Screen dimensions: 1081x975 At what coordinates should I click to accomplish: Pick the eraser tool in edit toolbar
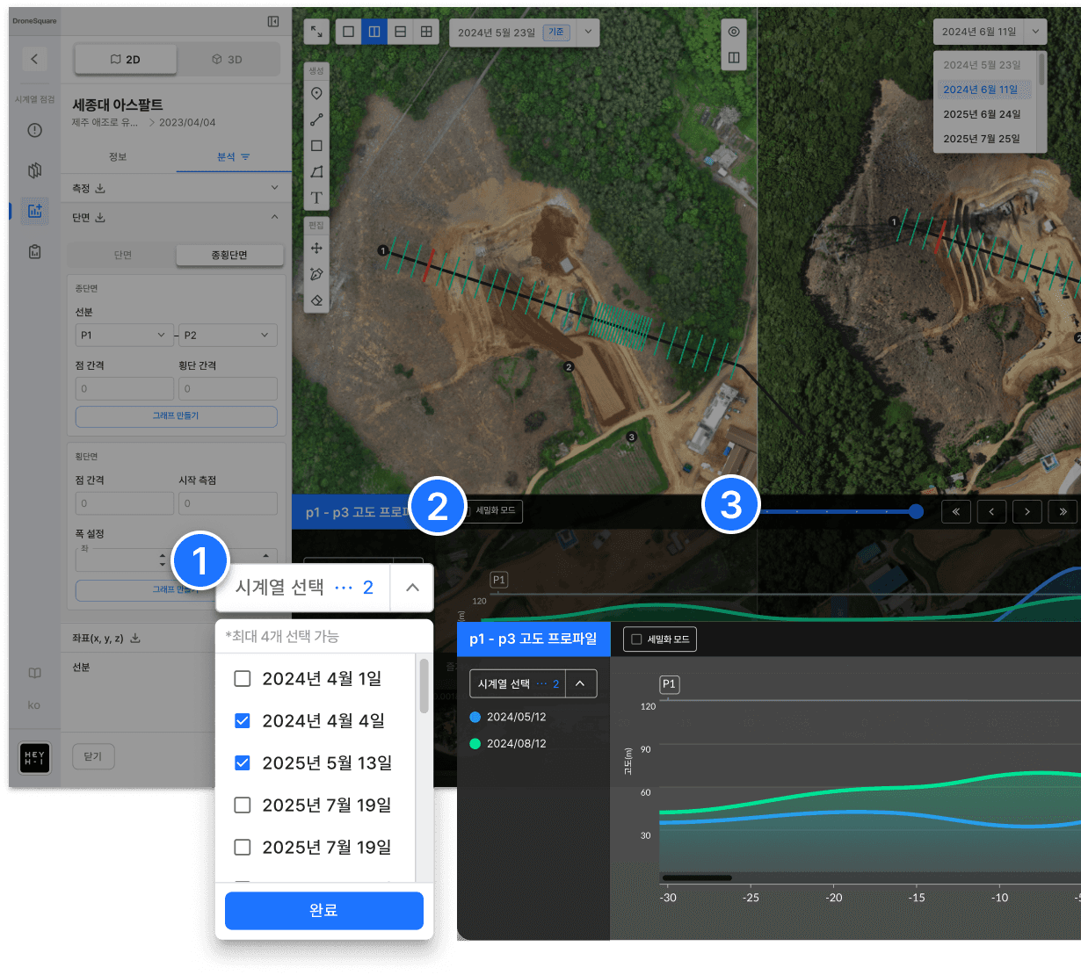pos(316,300)
